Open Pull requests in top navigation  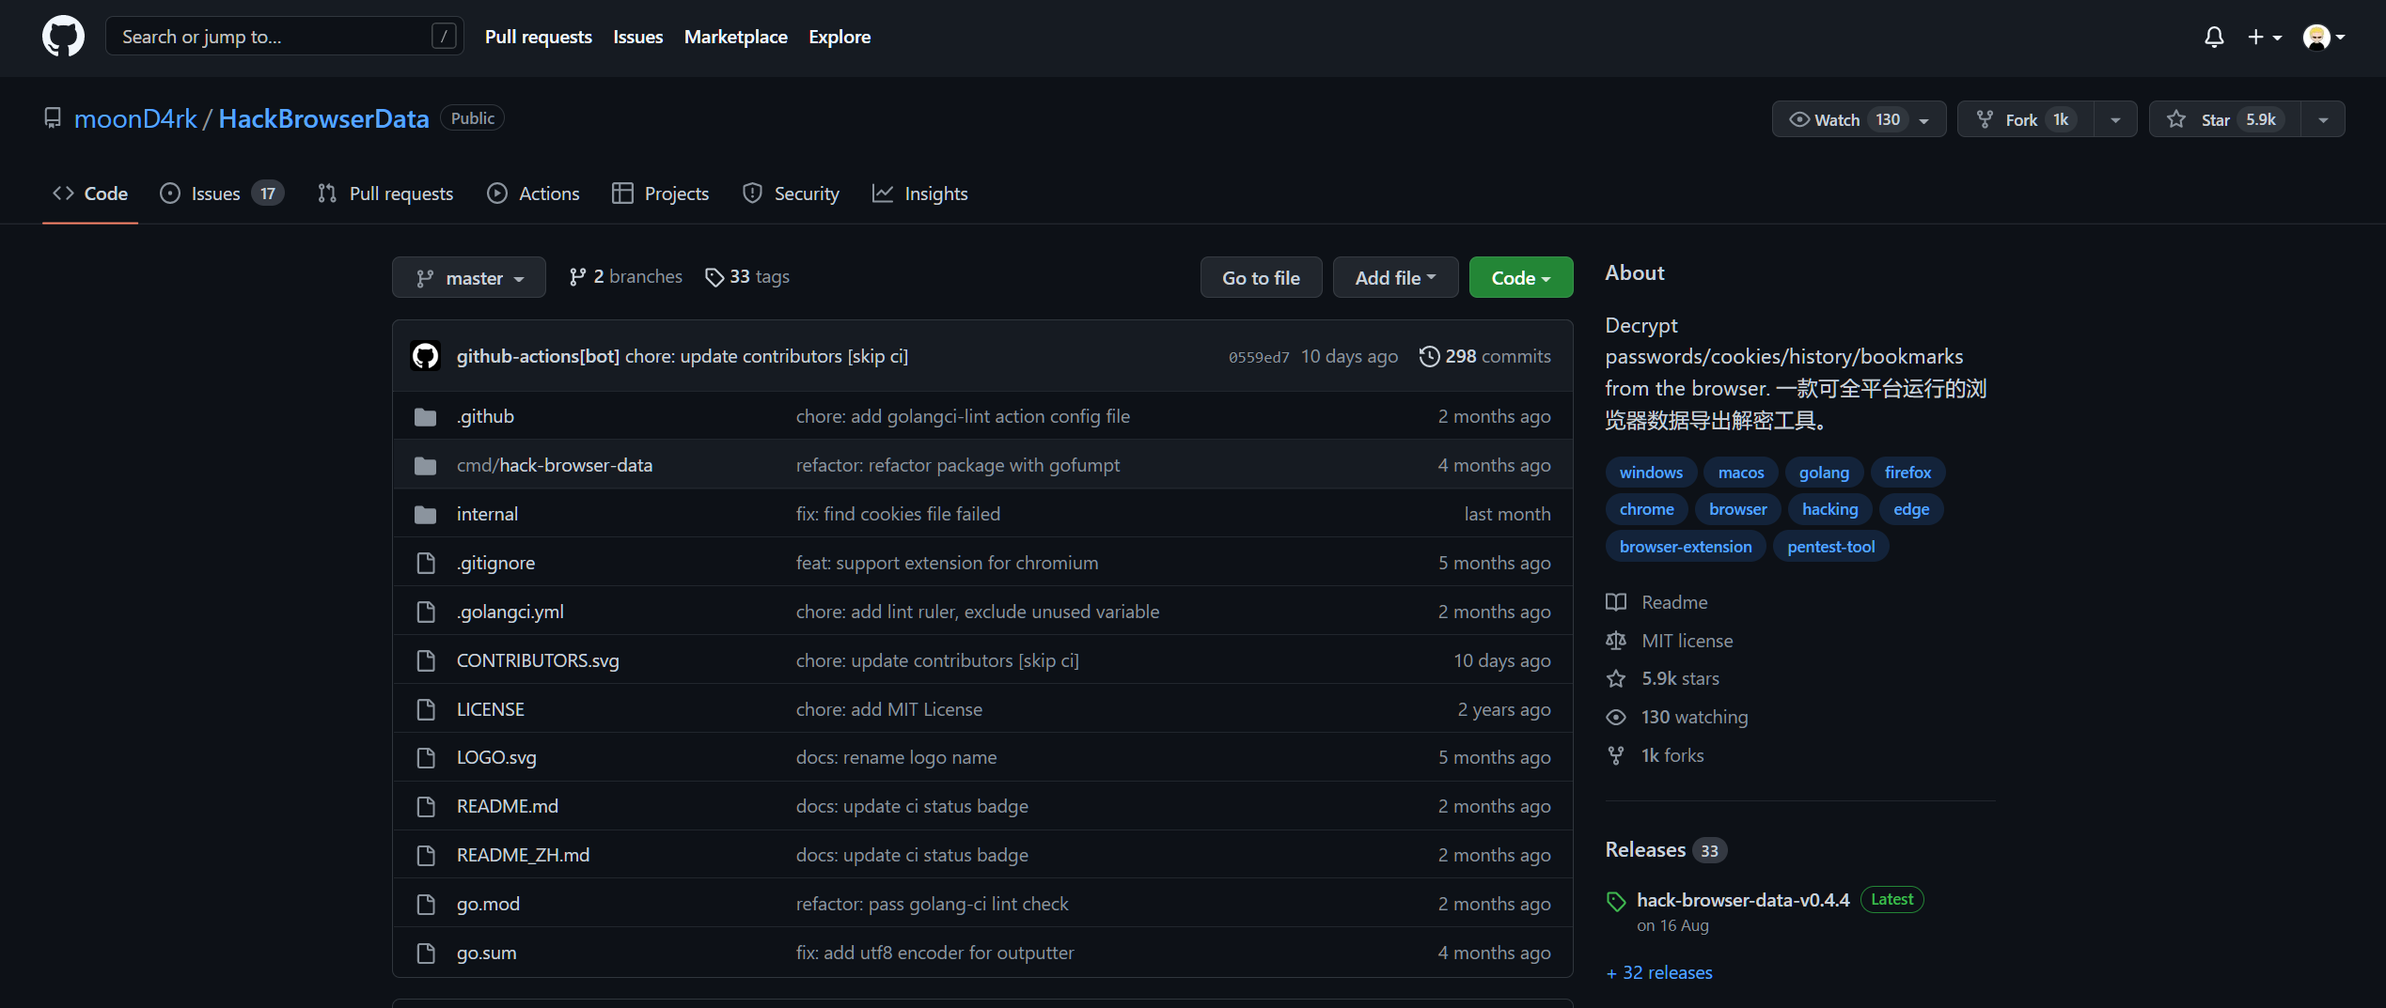tap(538, 37)
